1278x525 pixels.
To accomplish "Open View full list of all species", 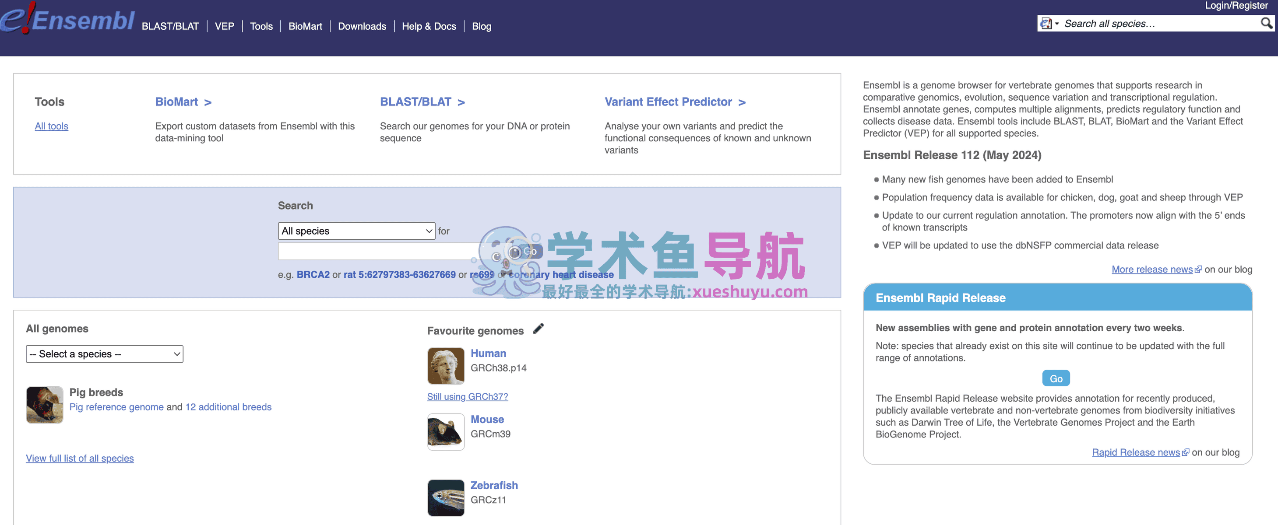I will [80, 458].
